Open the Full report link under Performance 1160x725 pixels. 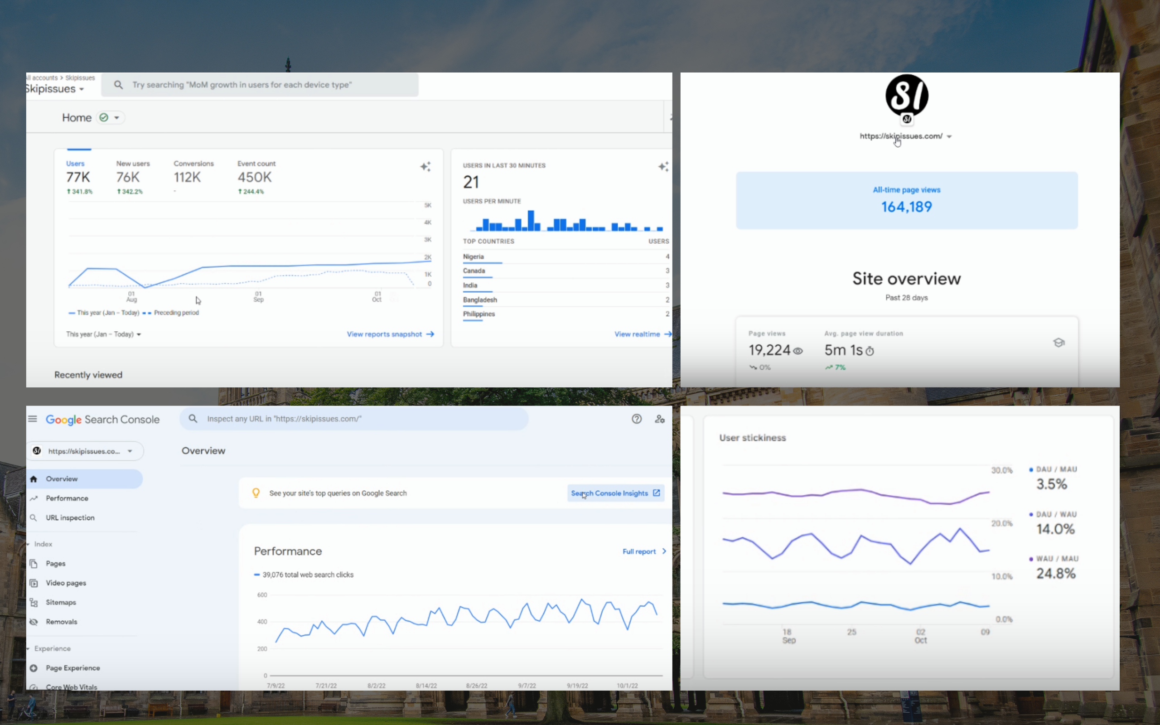pos(639,551)
